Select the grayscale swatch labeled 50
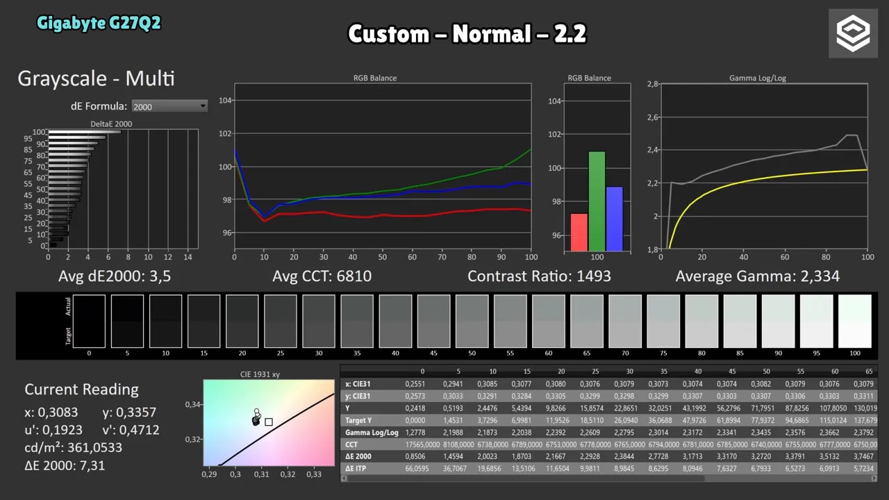The width and height of the screenshot is (889, 500). (472, 321)
